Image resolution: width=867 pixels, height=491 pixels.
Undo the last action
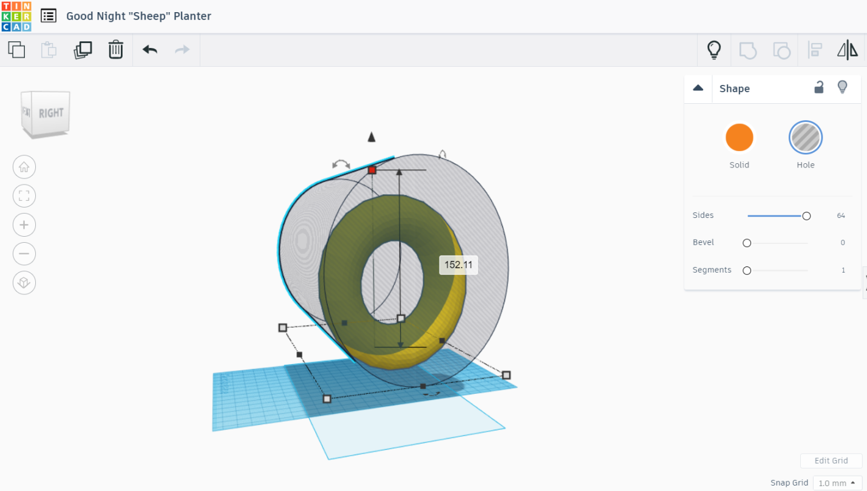(150, 50)
